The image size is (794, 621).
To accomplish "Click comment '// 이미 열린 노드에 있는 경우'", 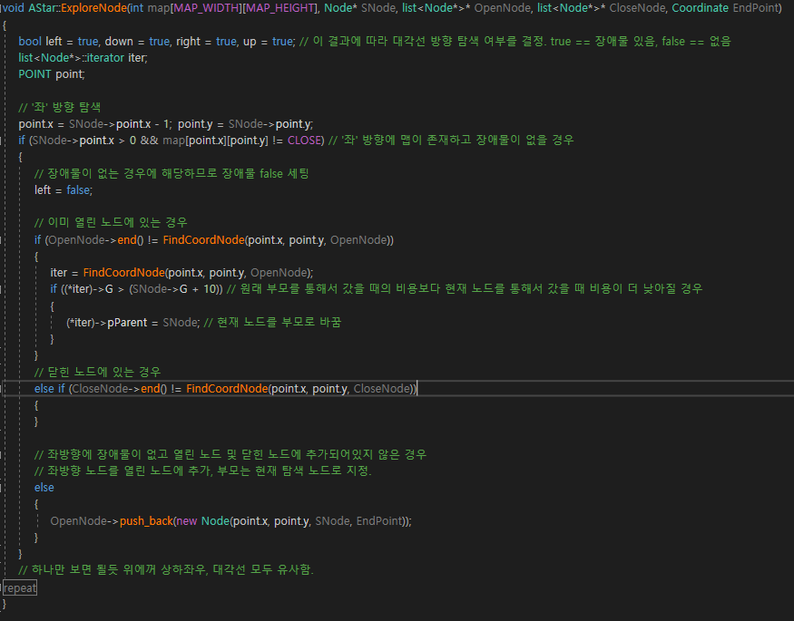I will (x=111, y=222).
